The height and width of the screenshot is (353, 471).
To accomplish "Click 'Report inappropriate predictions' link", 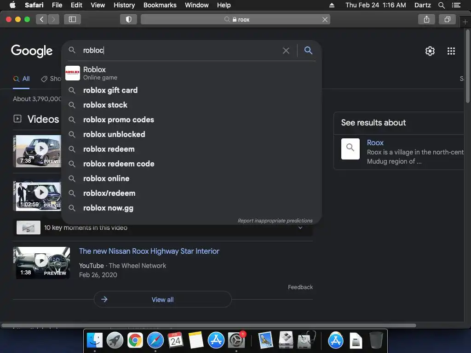I will coord(275,221).
